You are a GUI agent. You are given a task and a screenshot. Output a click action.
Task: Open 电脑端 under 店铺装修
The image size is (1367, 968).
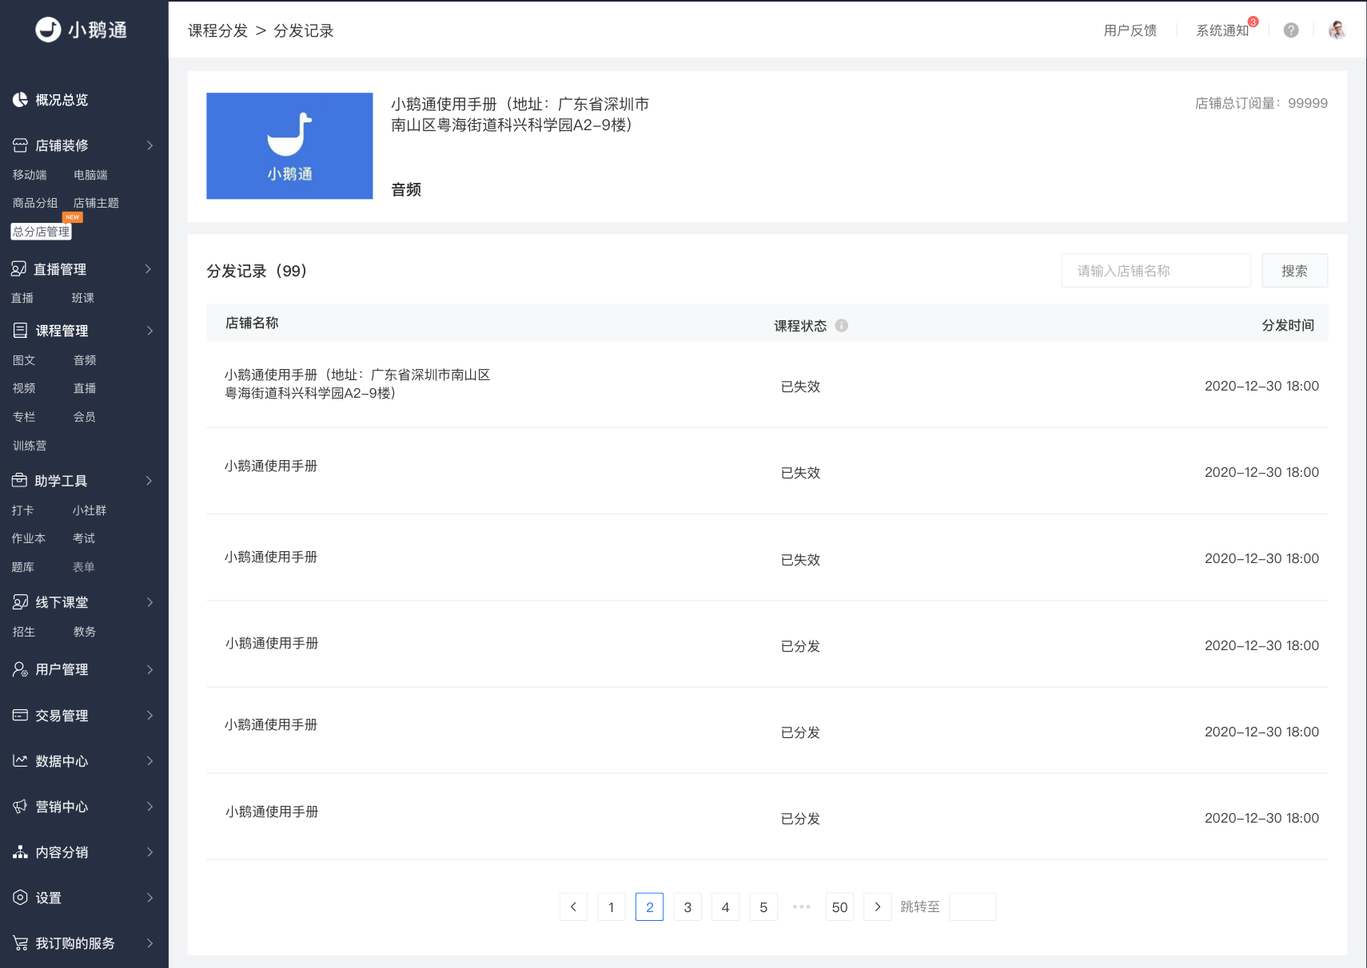(90, 175)
